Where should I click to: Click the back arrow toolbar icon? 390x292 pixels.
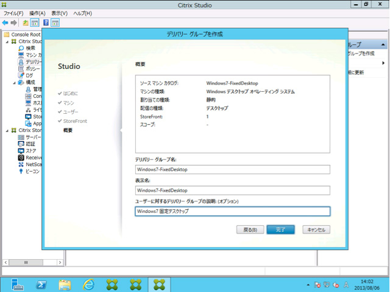point(5,23)
